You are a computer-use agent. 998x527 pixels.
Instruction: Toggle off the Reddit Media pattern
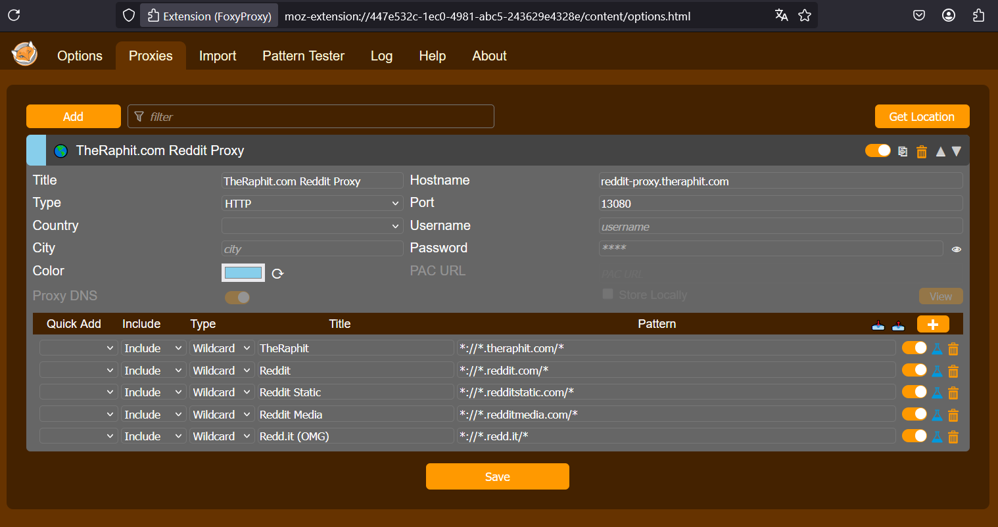click(914, 414)
